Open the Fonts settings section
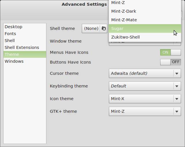The height and width of the screenshot is (147, 185). [25, 34]
